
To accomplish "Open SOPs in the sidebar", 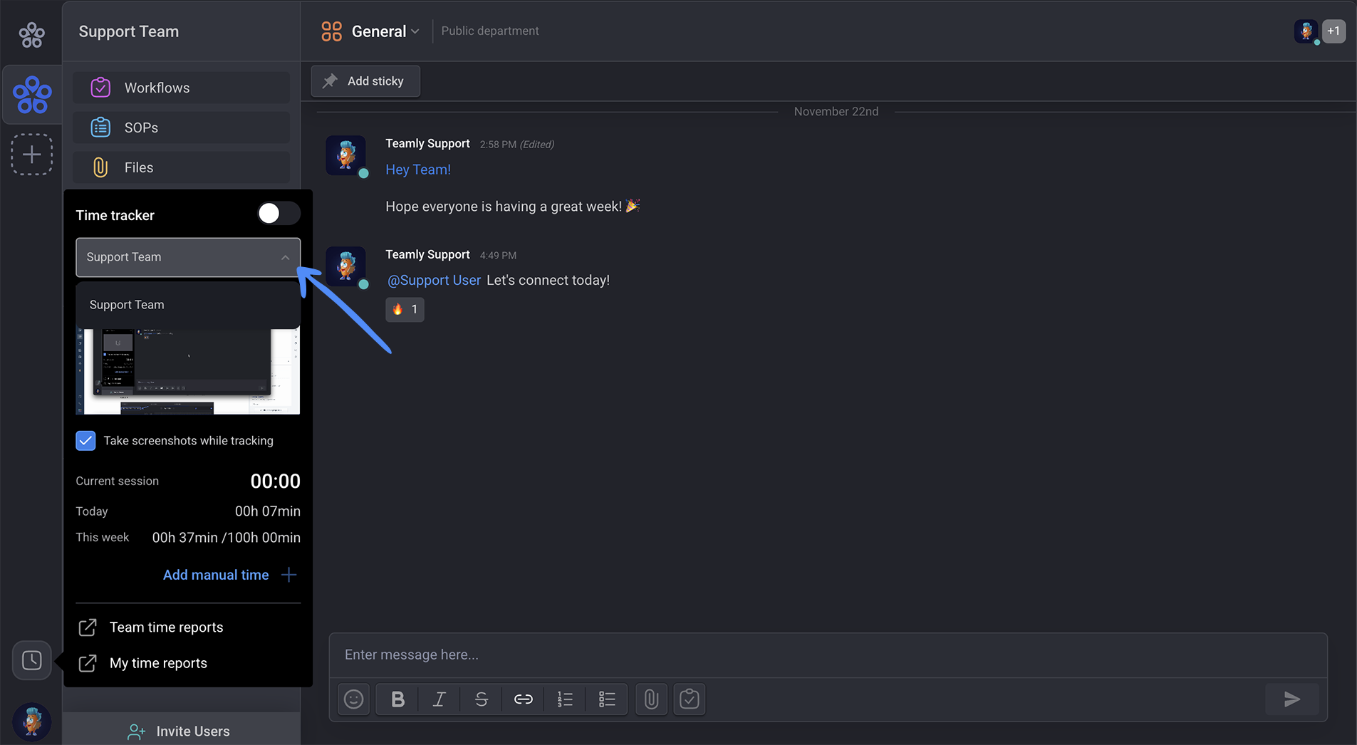I will pos(181,127).
